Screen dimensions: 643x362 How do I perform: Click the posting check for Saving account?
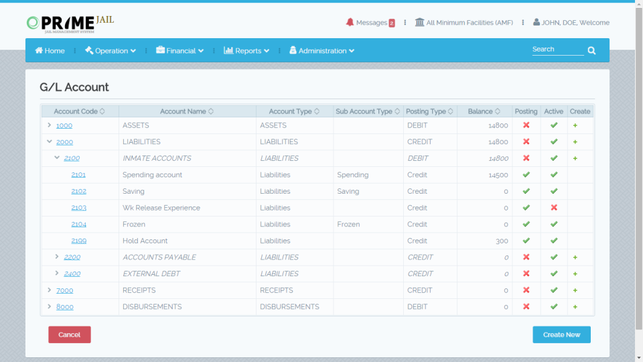526,191
